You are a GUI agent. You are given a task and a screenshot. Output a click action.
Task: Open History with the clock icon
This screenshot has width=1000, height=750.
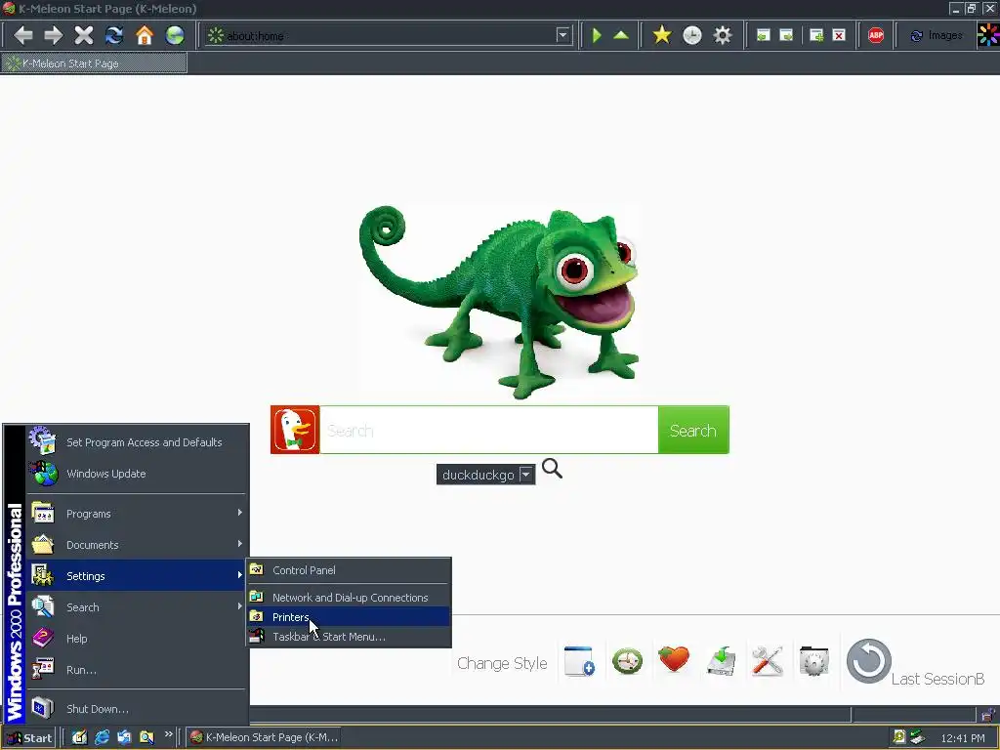692,35
